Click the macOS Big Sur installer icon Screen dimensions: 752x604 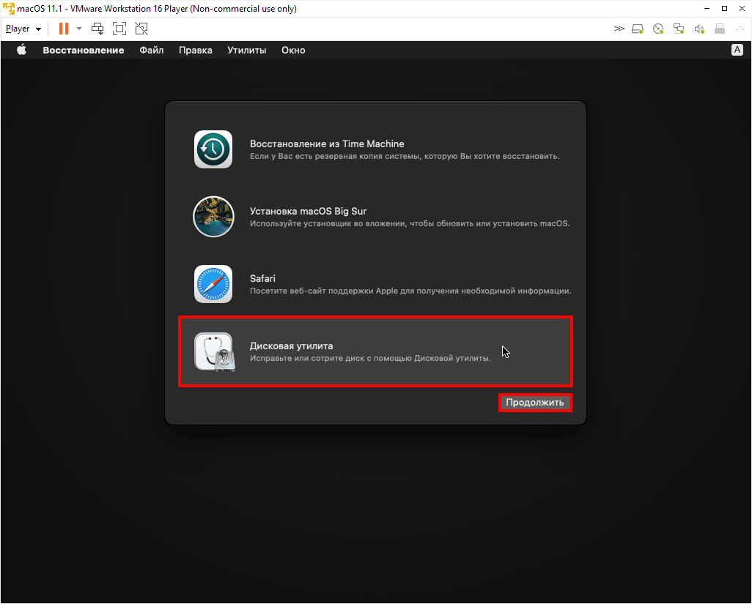(x=213, y=217)
